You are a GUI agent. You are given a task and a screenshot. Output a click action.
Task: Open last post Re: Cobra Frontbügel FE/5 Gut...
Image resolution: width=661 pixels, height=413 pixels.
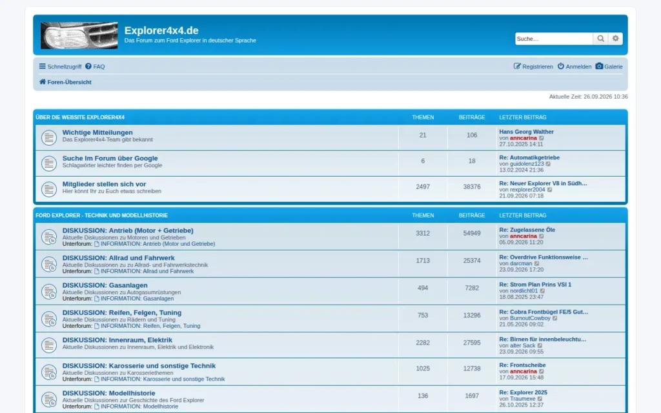[544, 312]
